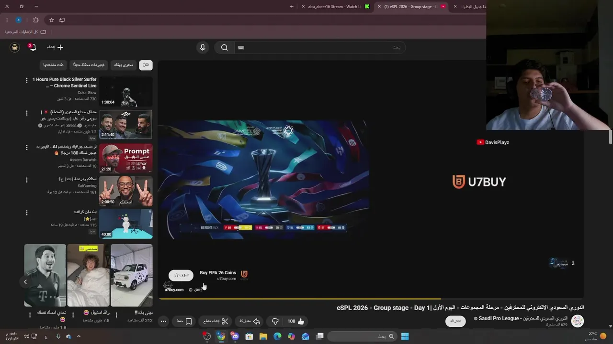Viewport: 613px width, 344px height.
Task: Open the 2:11:40 podcast video thumbnail
Action: click(125, 124)
